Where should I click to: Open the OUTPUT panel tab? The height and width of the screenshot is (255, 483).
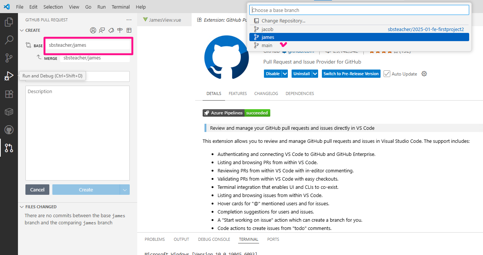(181, 239)
